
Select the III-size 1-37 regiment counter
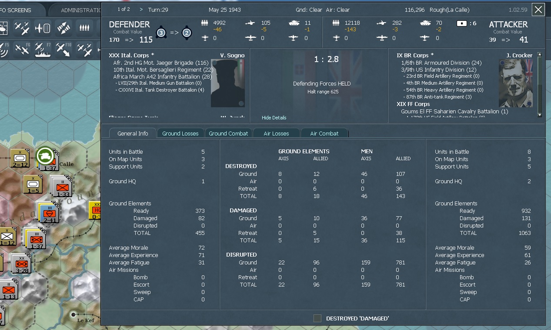pos(36,239)
